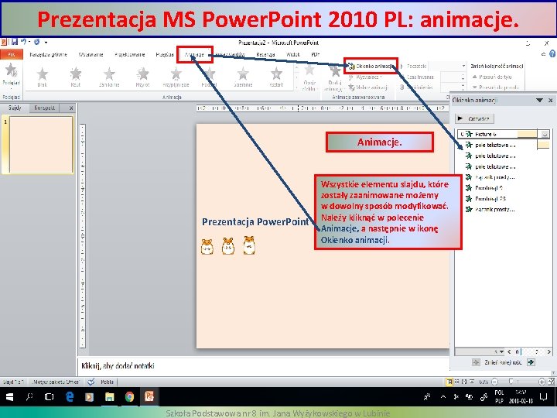Select the Zanikanie animation effect
The image size is (557, 418).
pyautogui.click(x=109, y=77)
